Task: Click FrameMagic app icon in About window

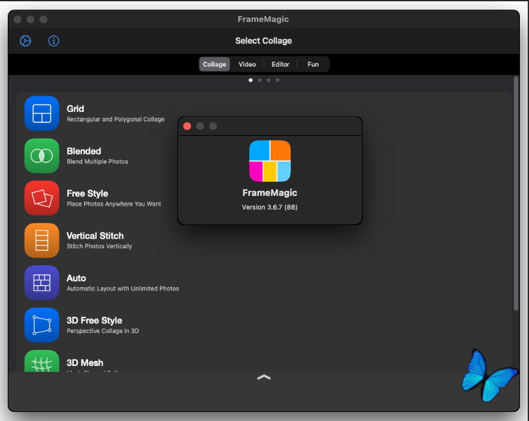Action: 270,161
